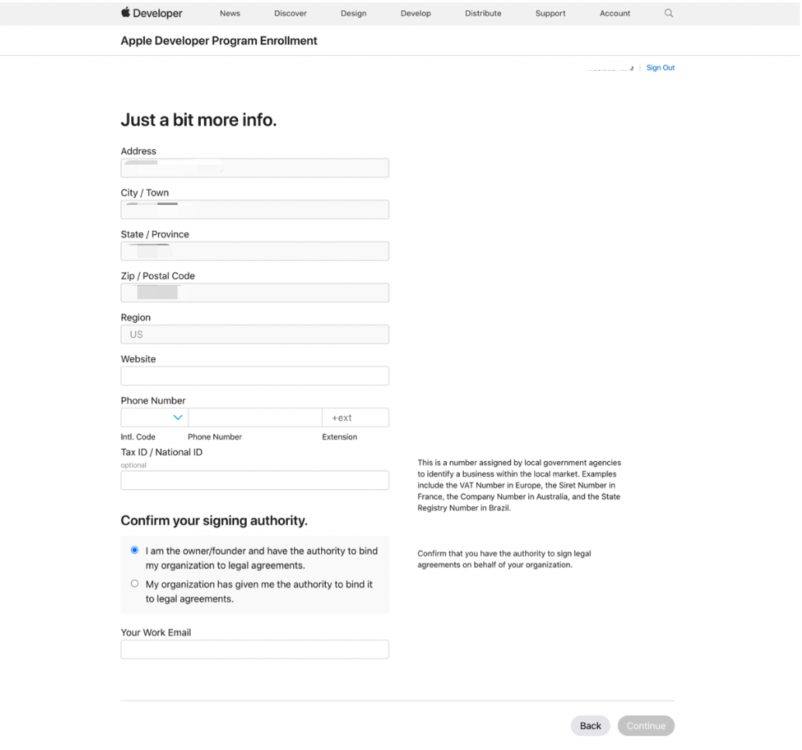Viewport: 802px width, 750px height.
Task: Click the Sign Out link
Action: (x=660, y=68)
